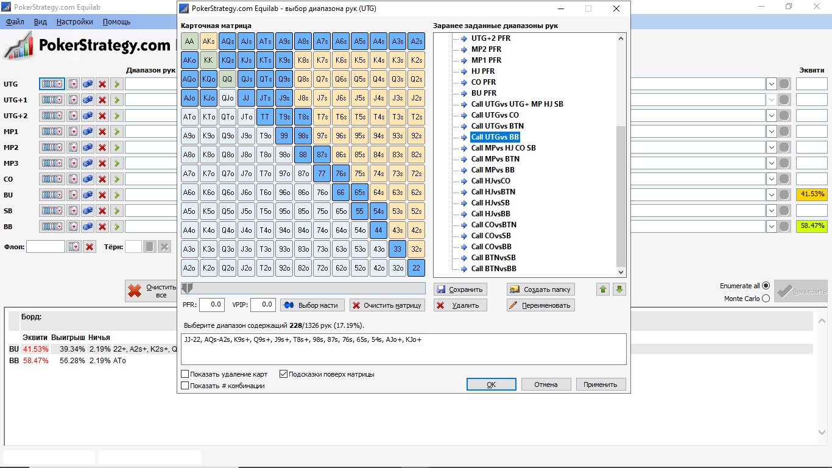Clear the MP3 row with its red X
Viewport: 832px width, 468px height.
[x=102, y=163]
